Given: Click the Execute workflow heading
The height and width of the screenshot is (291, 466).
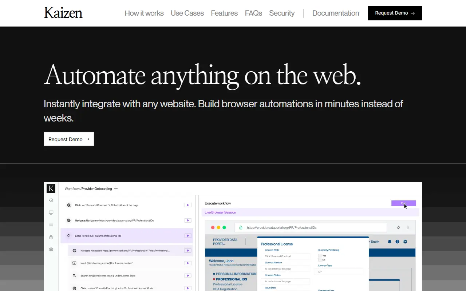Looking at the screenshot, I should coord(218,203).
